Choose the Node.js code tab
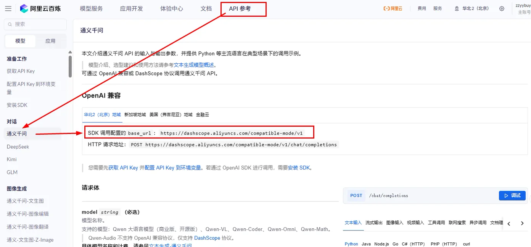The width and height of the screenshot is (531, 247). [381, 244]
